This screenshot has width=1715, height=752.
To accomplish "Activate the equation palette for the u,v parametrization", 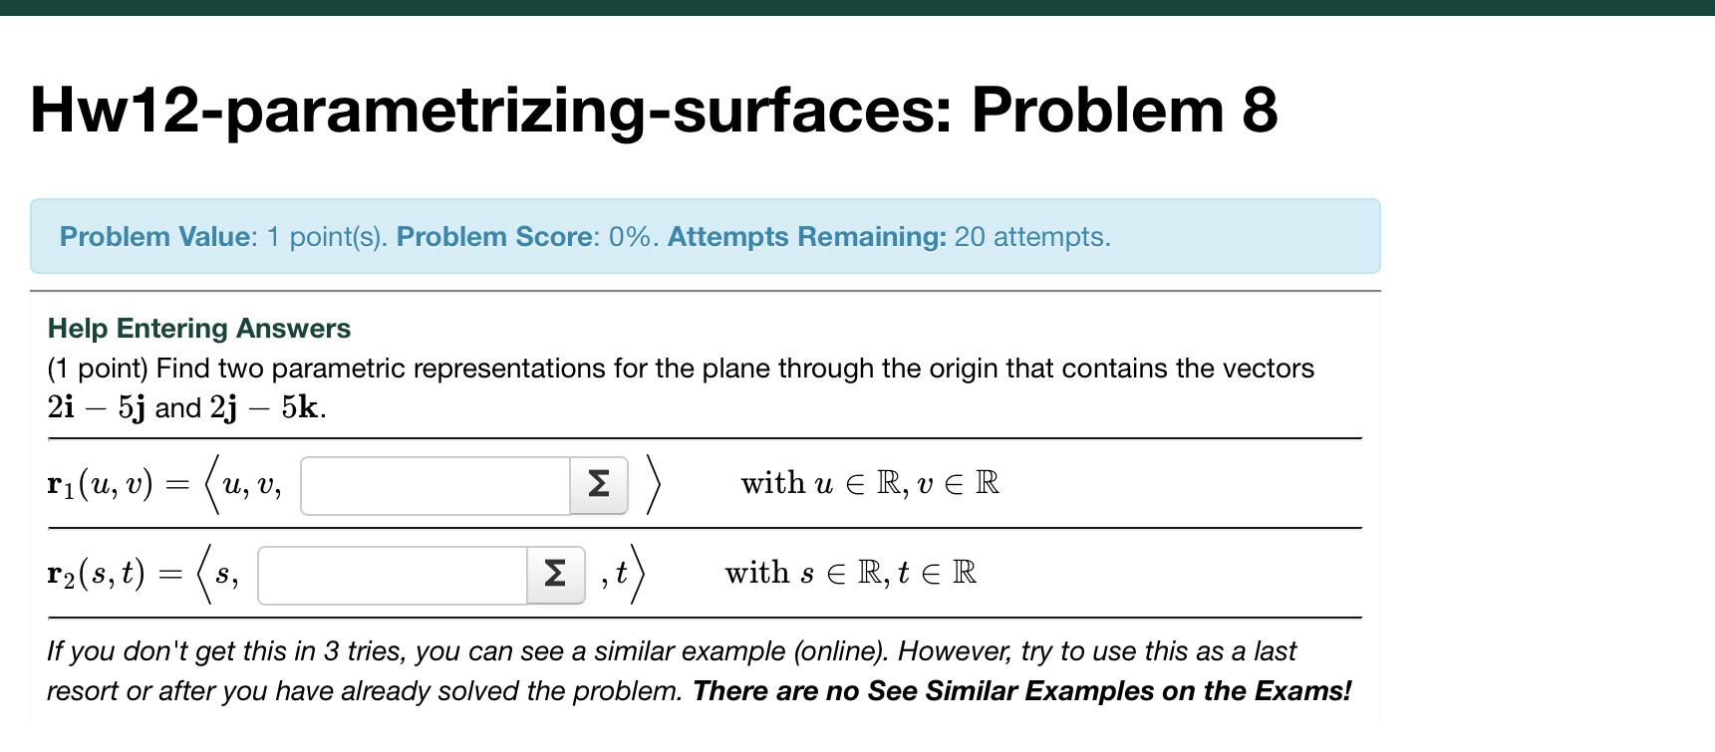I will click(x=597, y=485).
